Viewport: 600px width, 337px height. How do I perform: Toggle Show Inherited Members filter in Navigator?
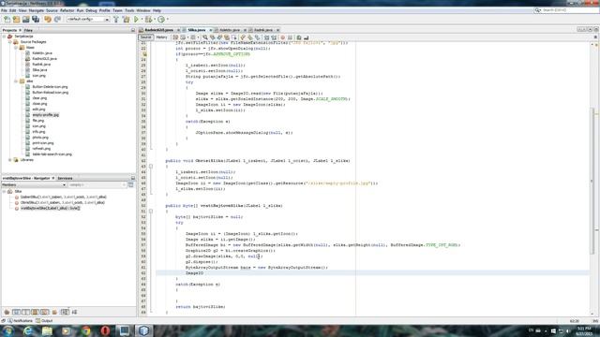[7, 312]
